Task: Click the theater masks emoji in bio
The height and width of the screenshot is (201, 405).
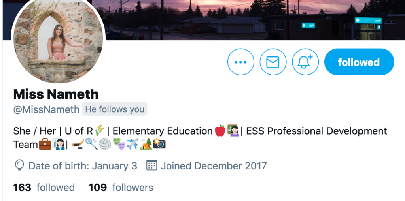Action: pos(119,144)
